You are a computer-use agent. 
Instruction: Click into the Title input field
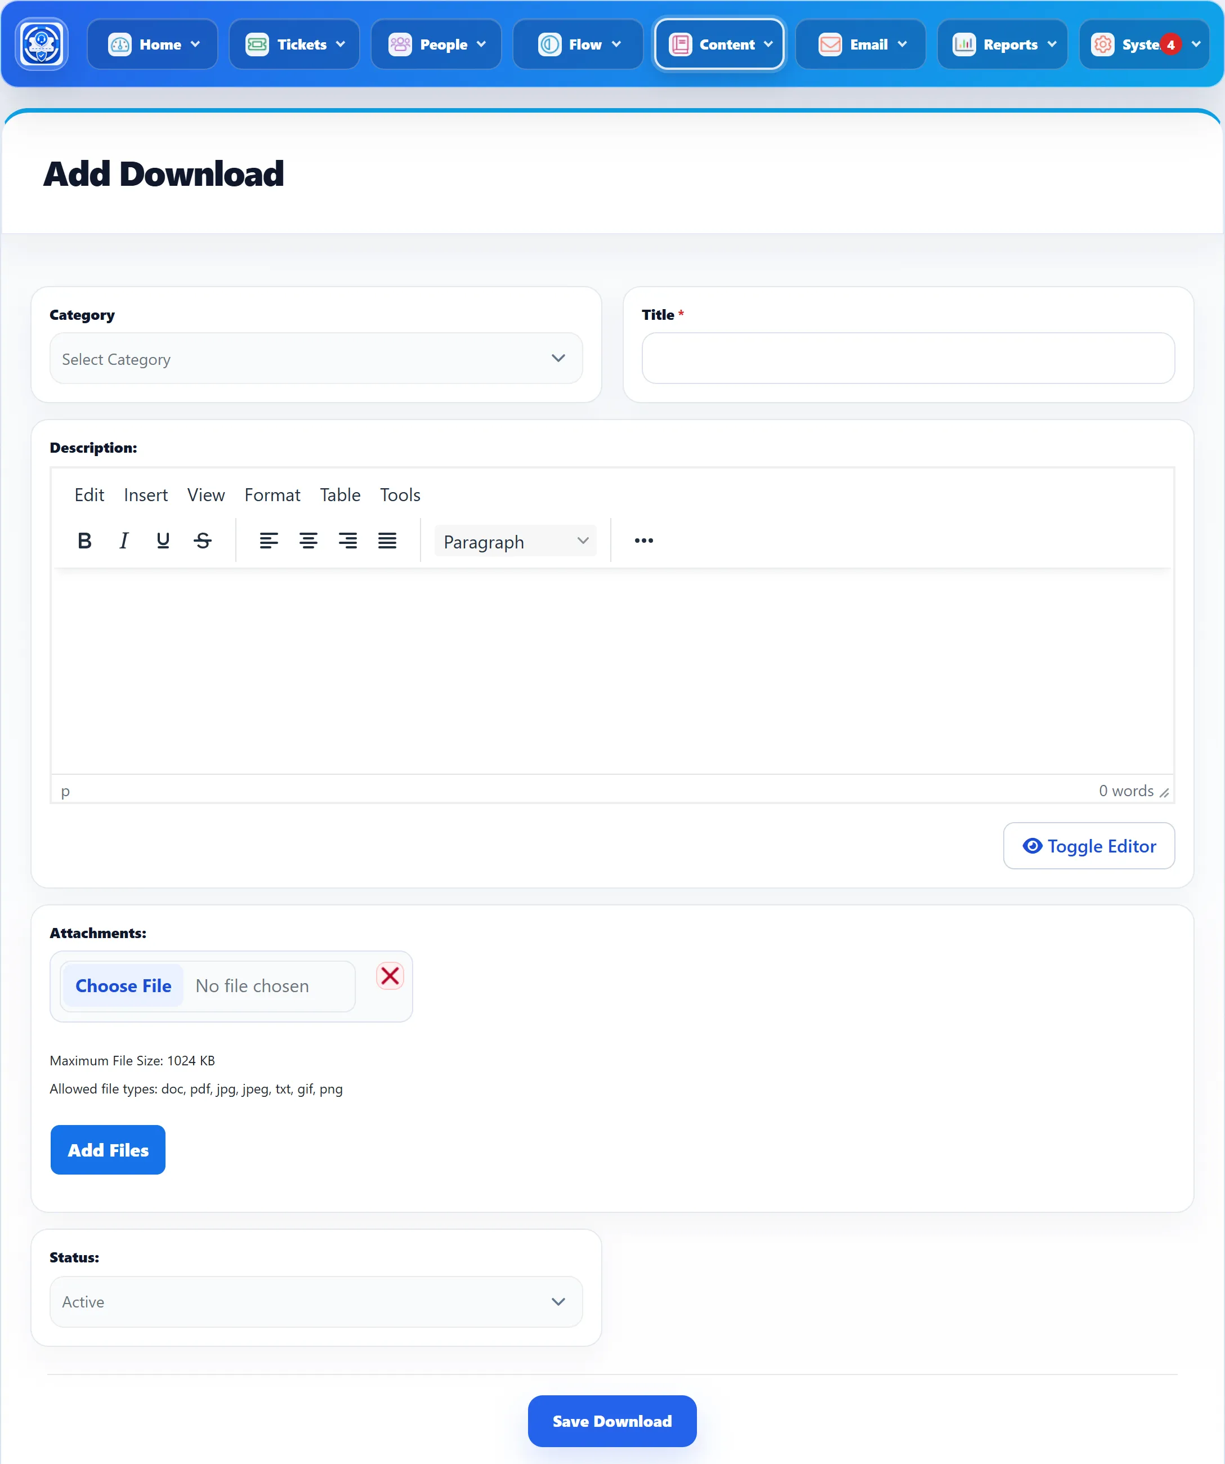908,358
